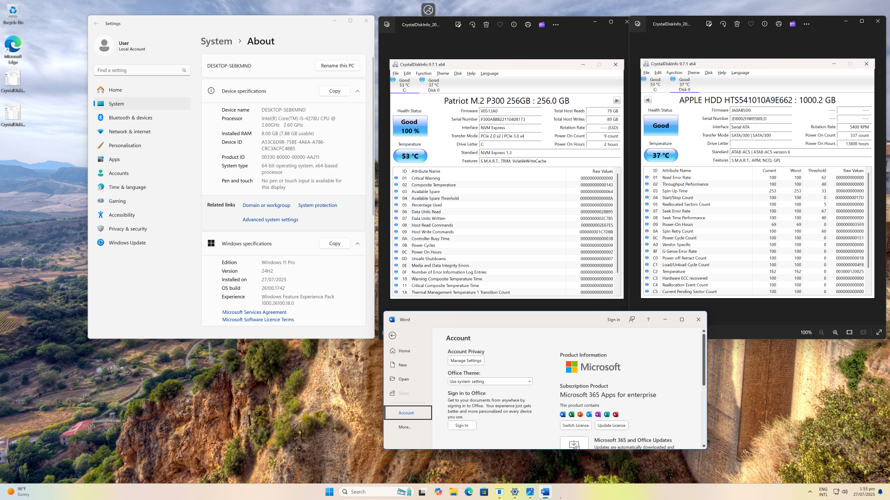This screenshot has height=500, width=890.
Task: Delete the image in left Photos window
Action: pos(486,25)
